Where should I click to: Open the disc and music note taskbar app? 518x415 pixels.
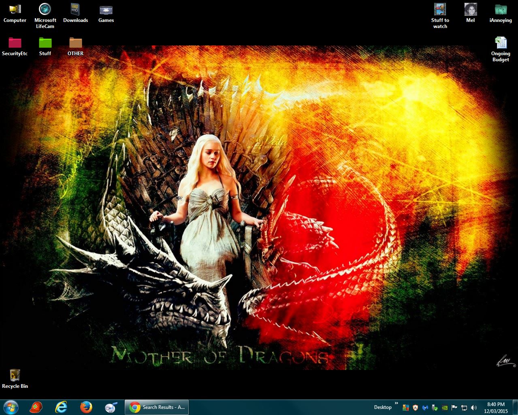coord(111,407)
